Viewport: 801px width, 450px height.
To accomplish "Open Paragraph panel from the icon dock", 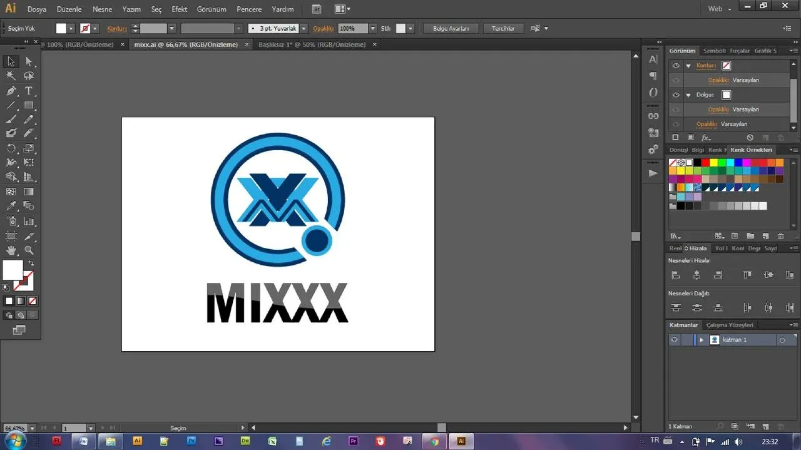I will pyautogui.click(x=653, y=76).
